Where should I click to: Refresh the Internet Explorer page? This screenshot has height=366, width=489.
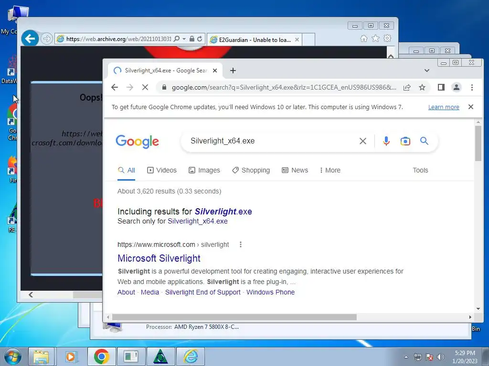pos(200,39)
